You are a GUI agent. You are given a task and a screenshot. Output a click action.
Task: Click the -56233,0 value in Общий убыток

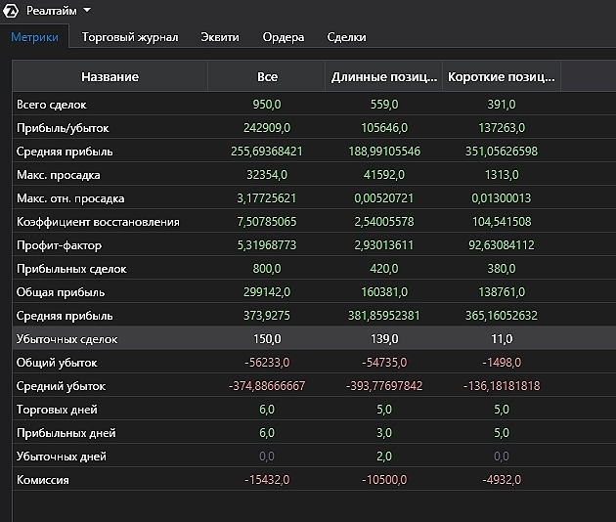tap(267, 363)
